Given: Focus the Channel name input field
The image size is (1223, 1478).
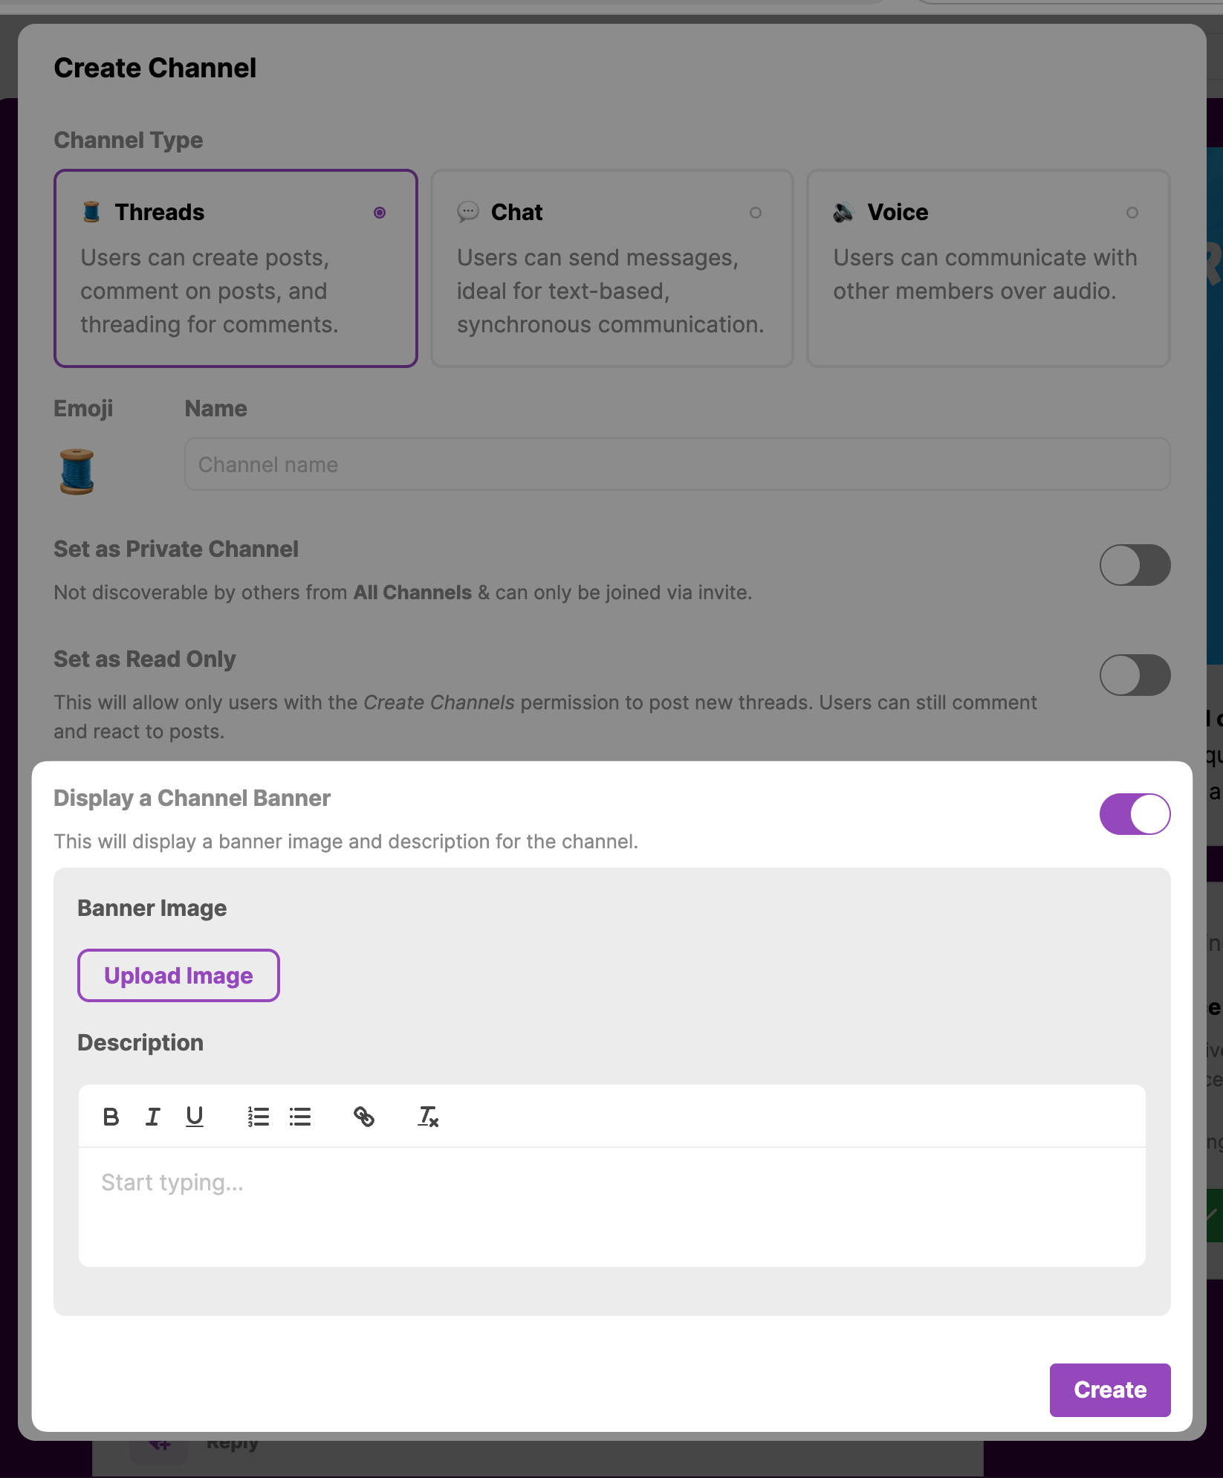Looking at the screenshot, I should 677,465.
